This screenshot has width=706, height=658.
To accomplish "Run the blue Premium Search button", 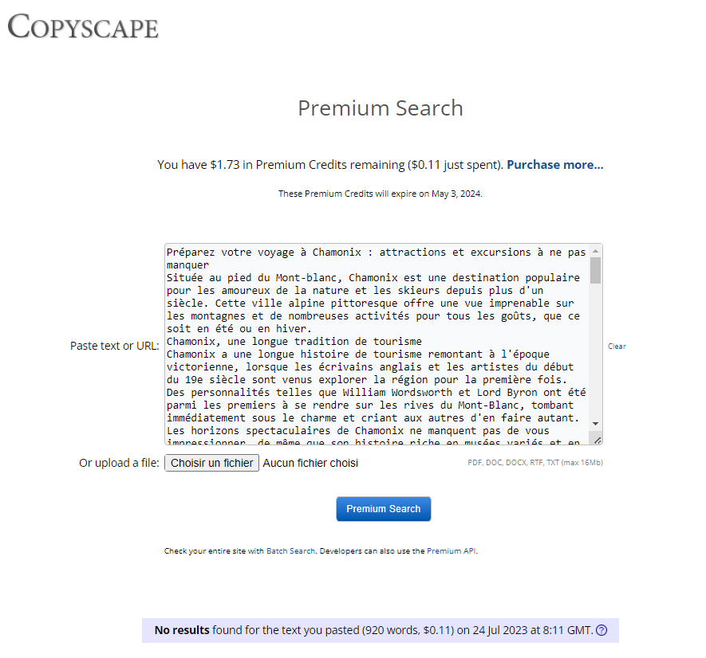I will click(383, 509).
